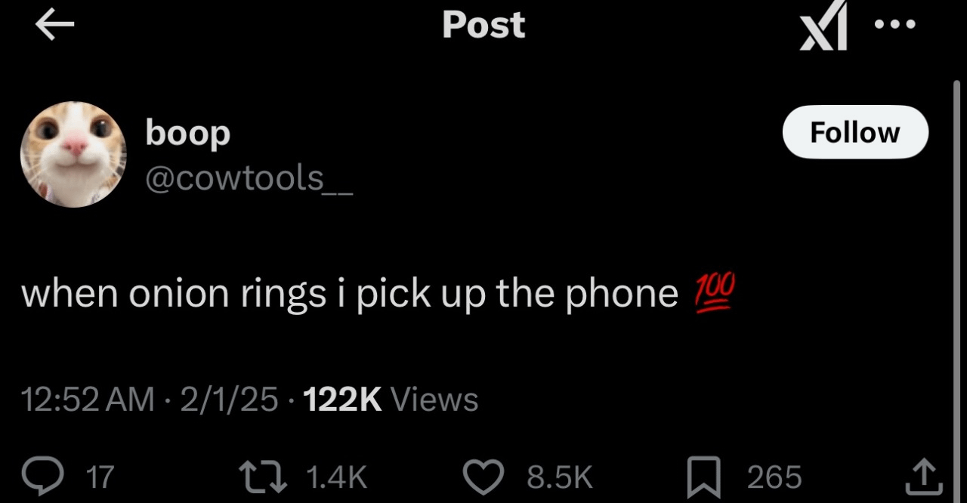Screen dimensions: 967x503
Task: Tap the share upload icon
Action: pos(925,477)
